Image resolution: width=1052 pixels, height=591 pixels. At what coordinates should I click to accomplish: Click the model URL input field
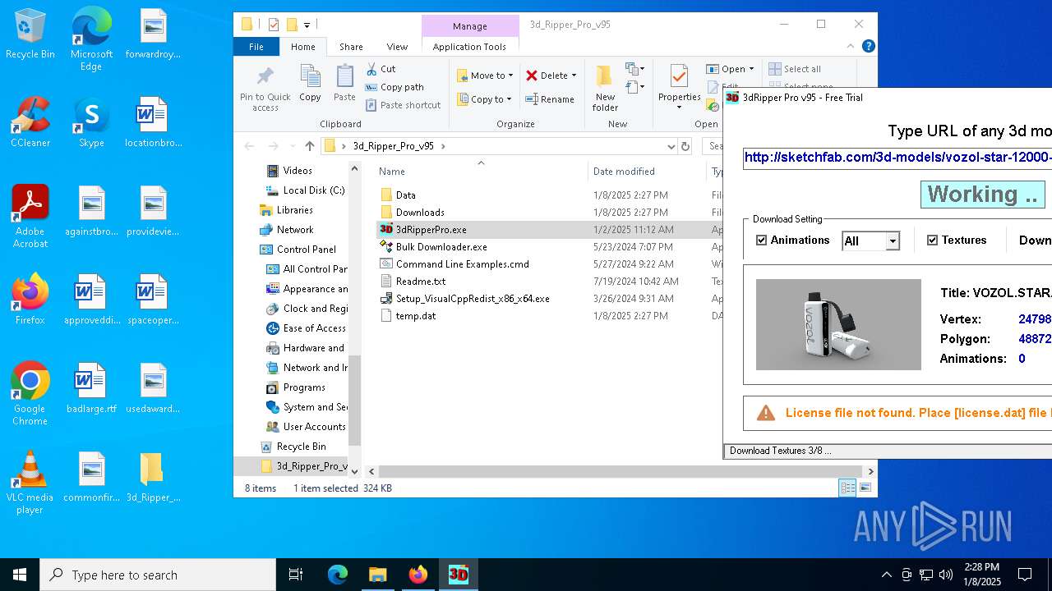[x=897, y=158]
